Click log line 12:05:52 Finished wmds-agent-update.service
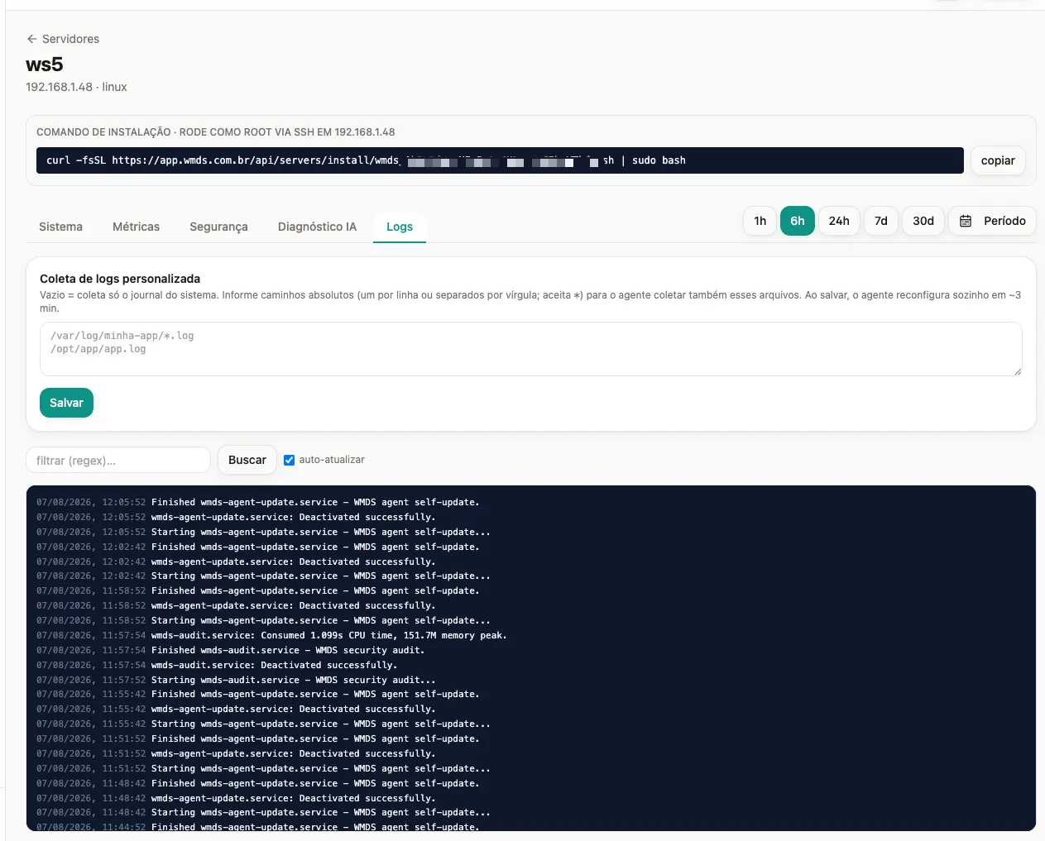 pos(258,502)
